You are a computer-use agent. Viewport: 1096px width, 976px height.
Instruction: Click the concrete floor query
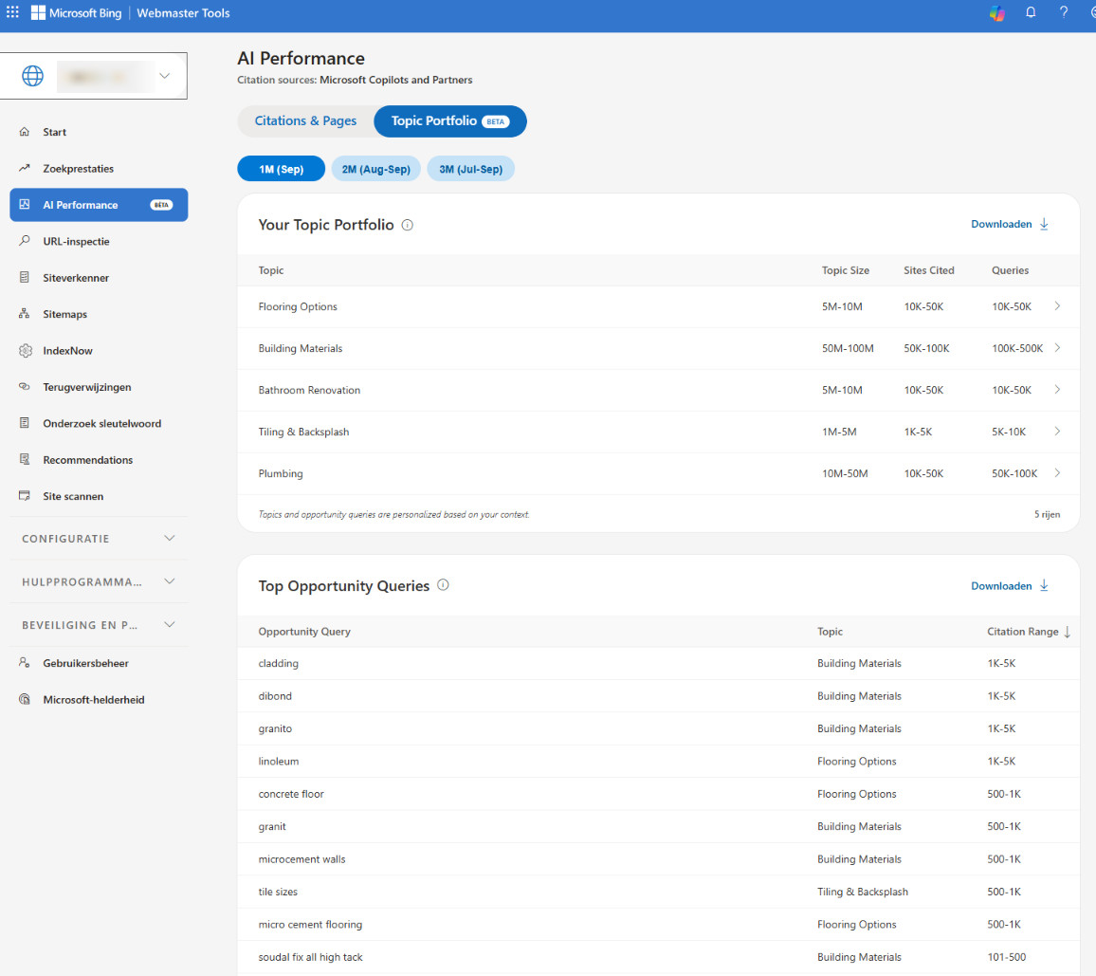[x=291, y=794]
